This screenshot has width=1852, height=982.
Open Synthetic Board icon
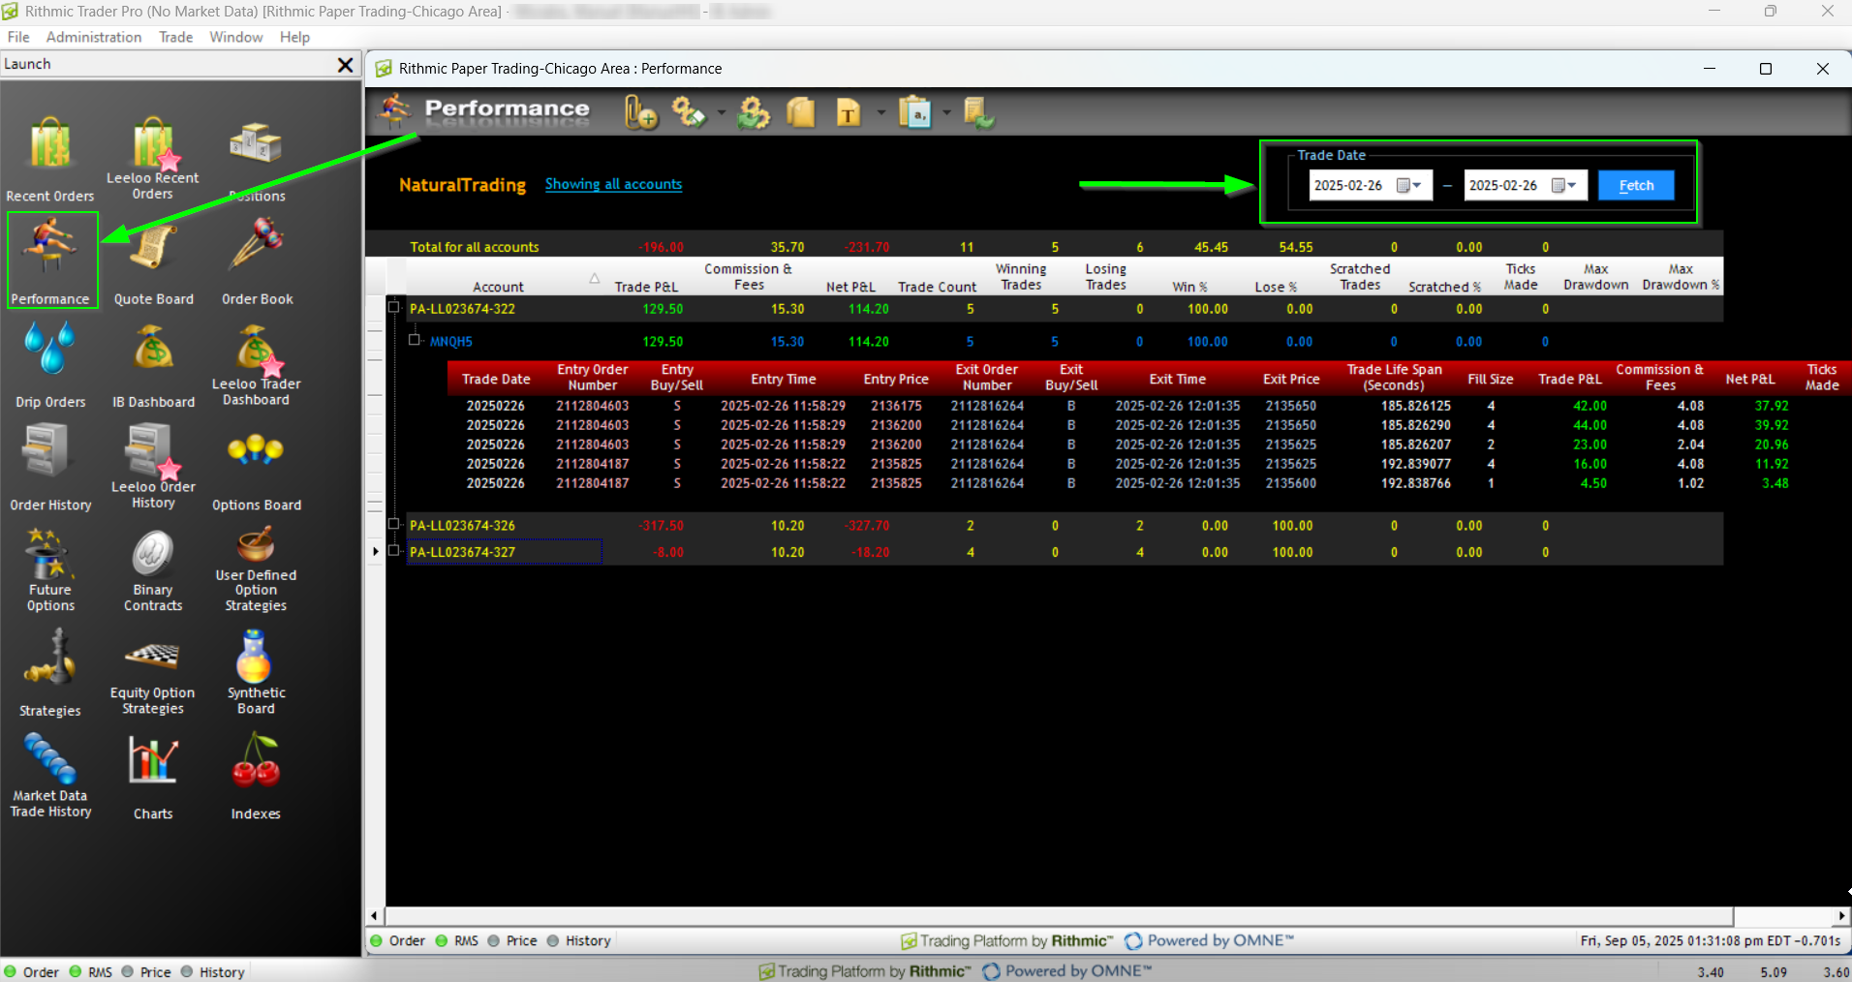pyautogui.click(x=256, y=672)
